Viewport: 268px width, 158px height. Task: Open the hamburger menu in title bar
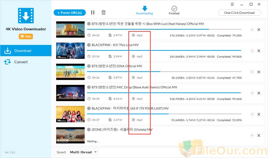click(x=232, y=4)
